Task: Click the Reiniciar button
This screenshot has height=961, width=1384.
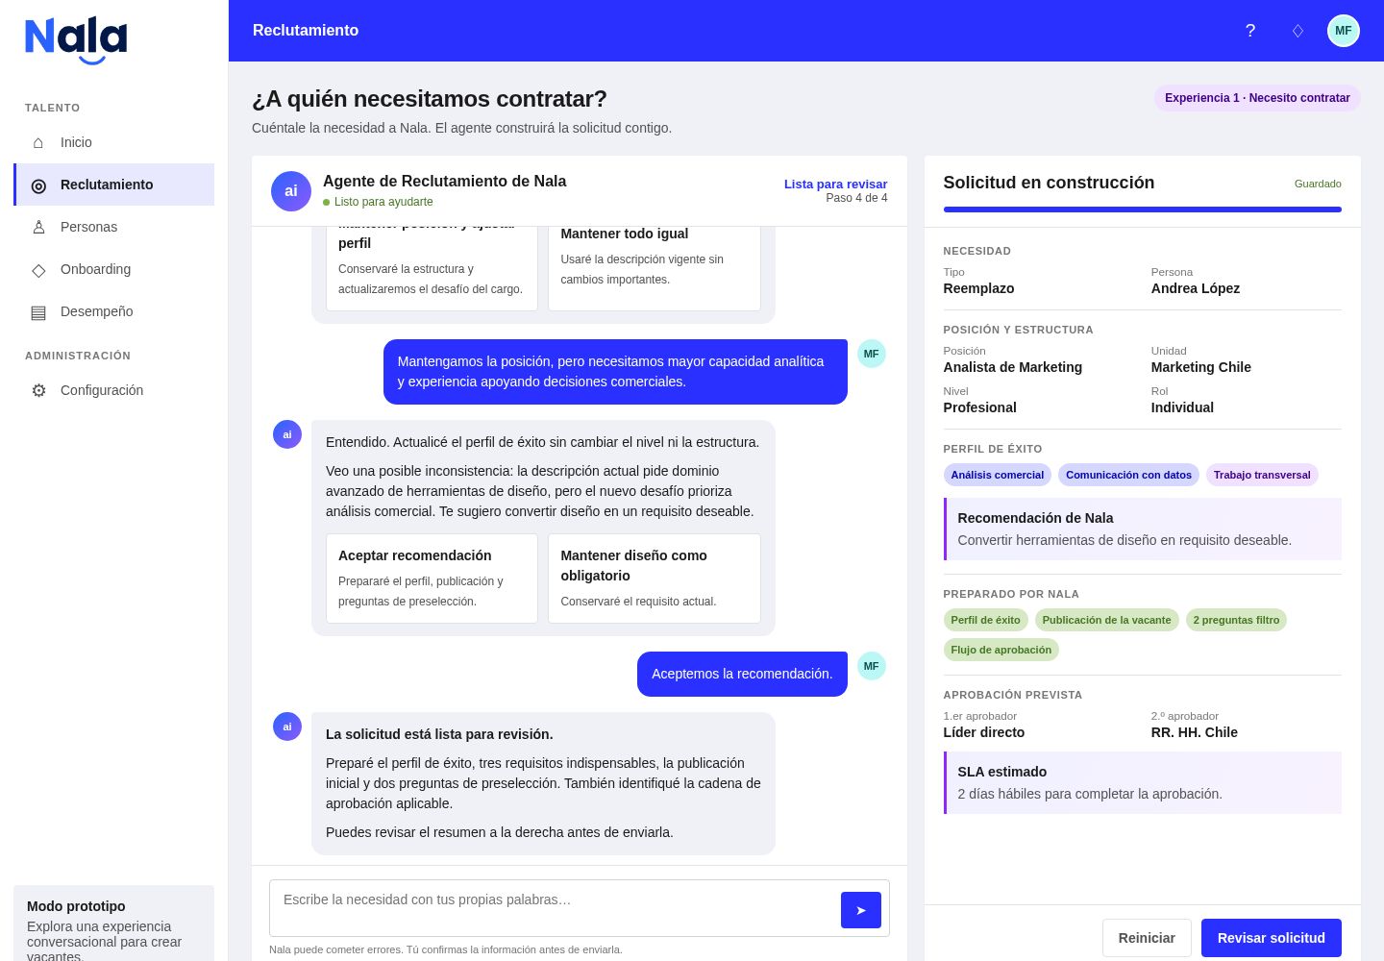Action: tap(1147, 938)
